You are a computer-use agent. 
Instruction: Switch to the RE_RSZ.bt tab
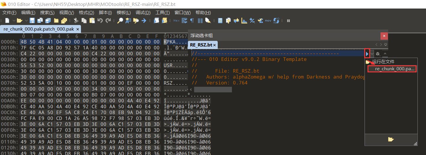click(x=201, y=45)
